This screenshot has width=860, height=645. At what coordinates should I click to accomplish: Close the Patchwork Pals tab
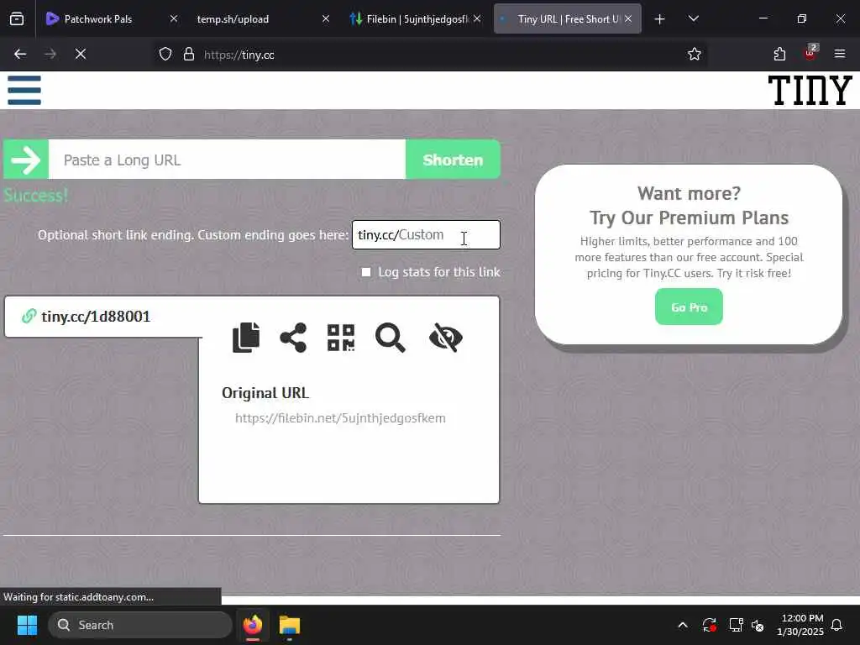click(173, 18)
